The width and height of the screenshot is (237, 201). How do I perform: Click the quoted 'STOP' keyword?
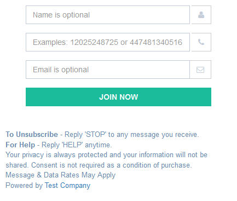[95, 135]
